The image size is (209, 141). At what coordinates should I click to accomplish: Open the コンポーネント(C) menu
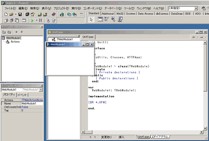coord(93,9)
